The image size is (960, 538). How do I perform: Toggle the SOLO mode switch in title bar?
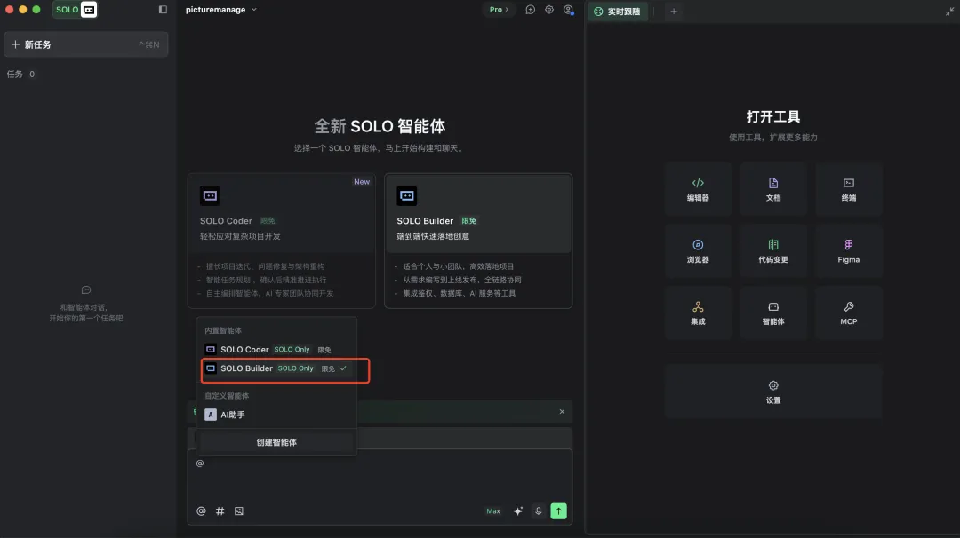[75, 10]
